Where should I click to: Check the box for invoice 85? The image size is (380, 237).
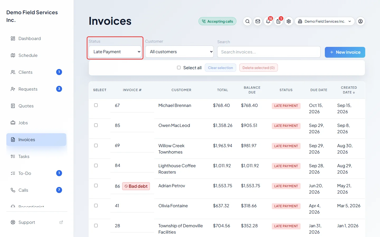[96, 125]
